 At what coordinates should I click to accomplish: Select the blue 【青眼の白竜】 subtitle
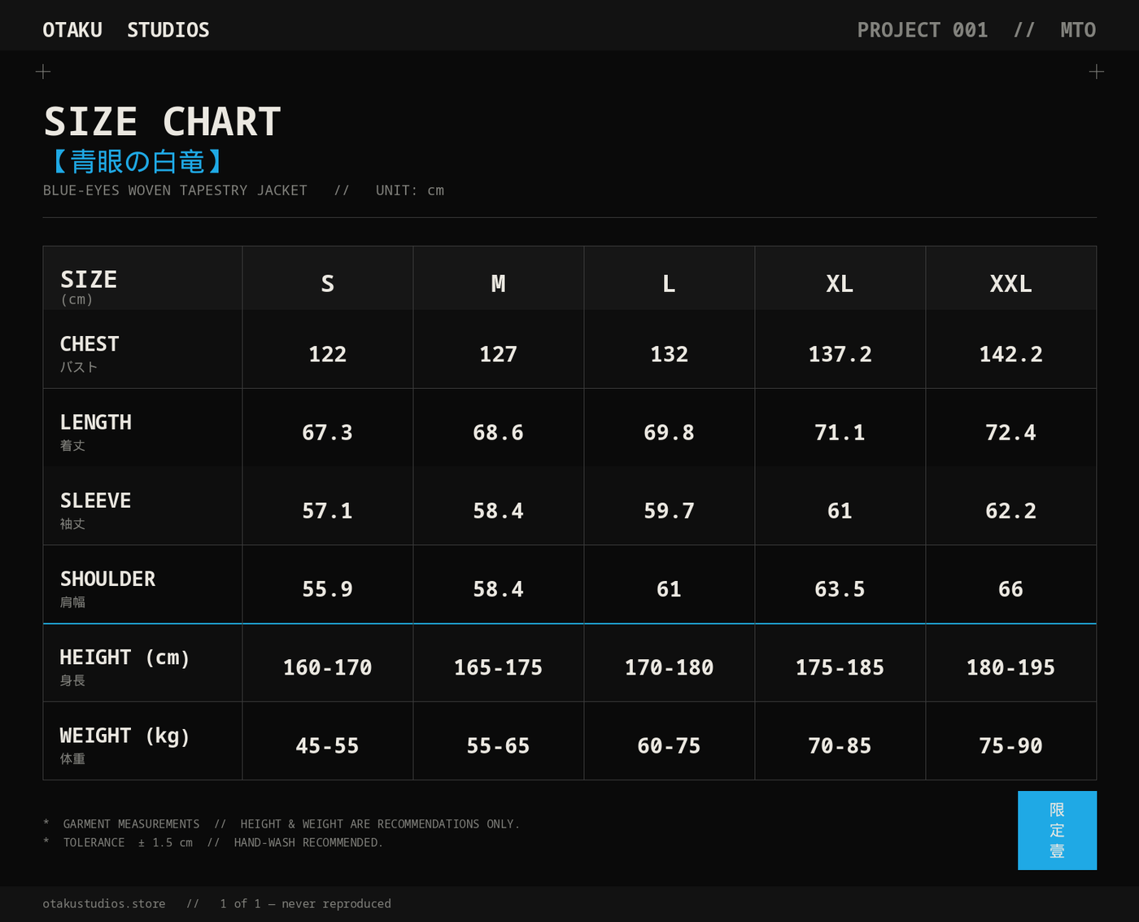(137, 161)
